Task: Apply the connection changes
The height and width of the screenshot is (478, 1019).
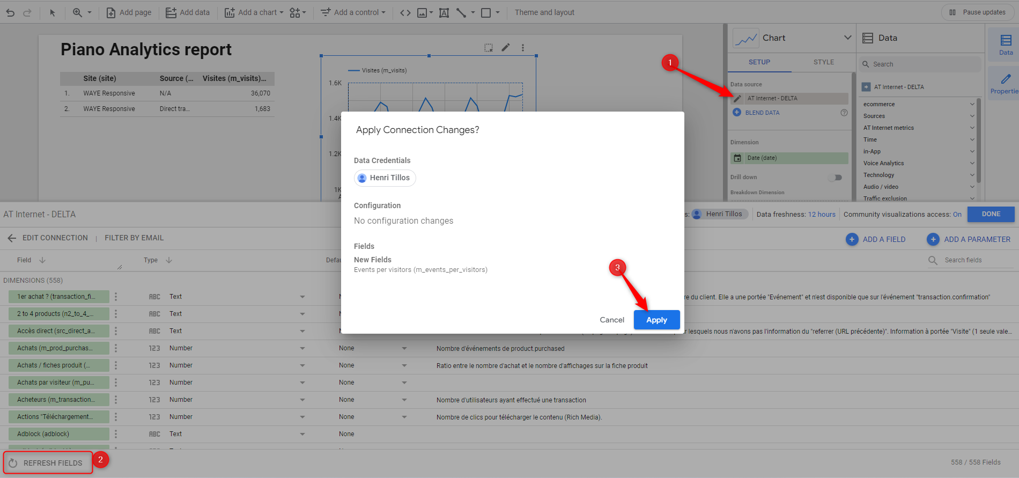Action: 656,320
